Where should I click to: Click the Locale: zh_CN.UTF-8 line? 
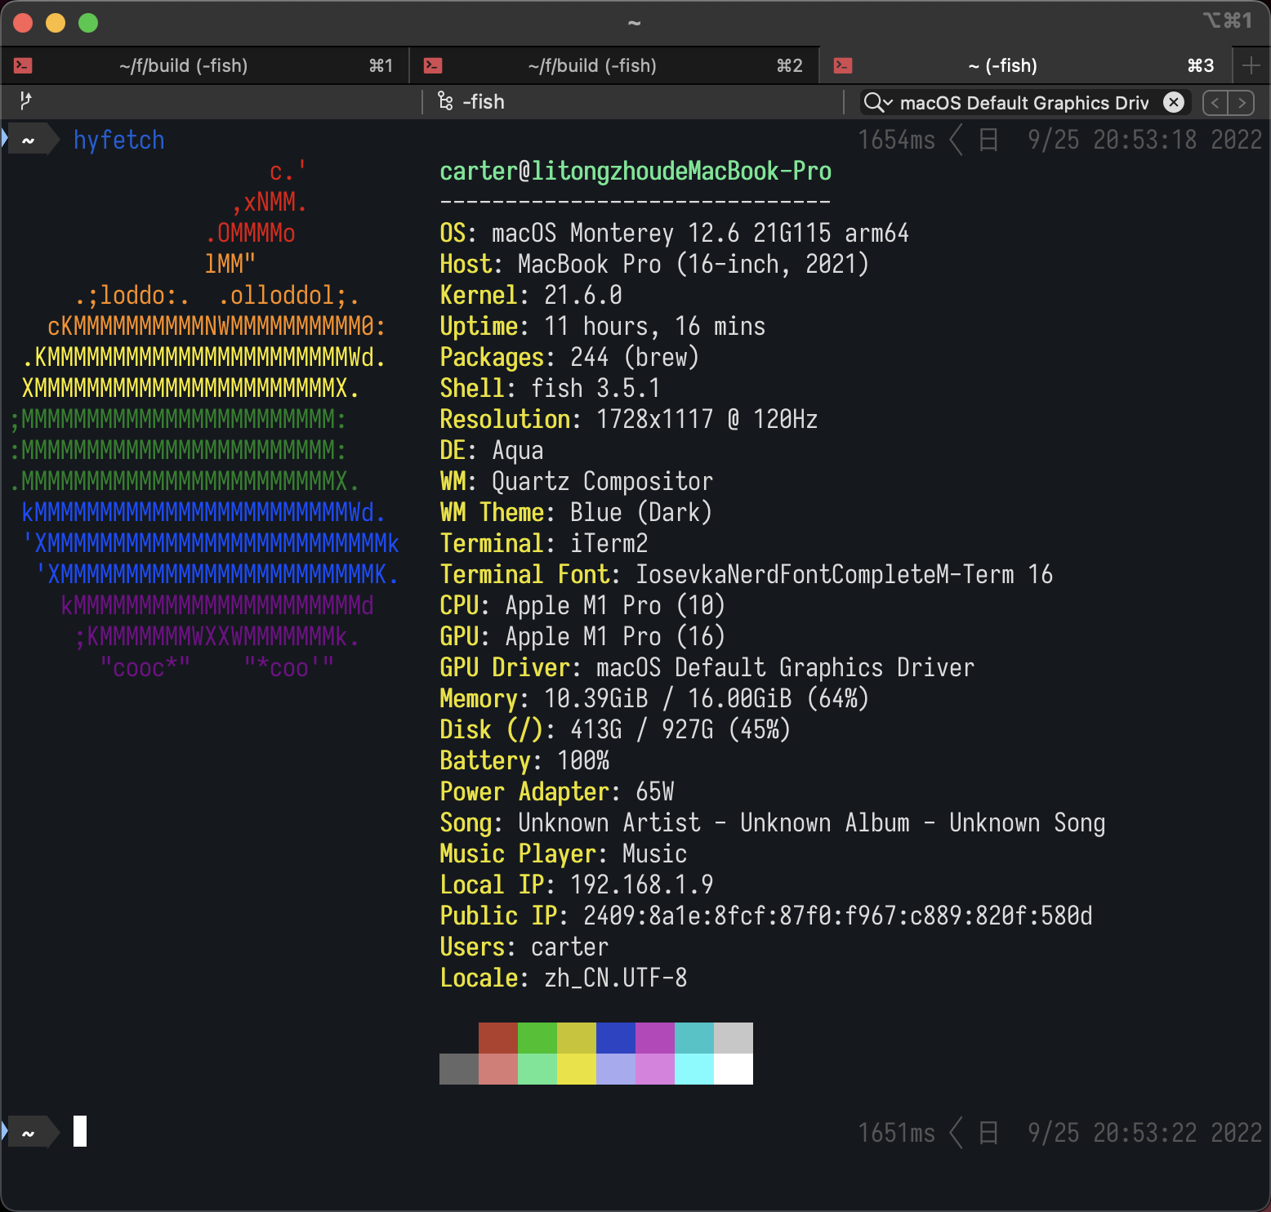click(x=564, y=978)
